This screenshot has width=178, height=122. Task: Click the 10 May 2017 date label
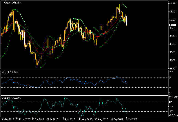tap(7, 119)
